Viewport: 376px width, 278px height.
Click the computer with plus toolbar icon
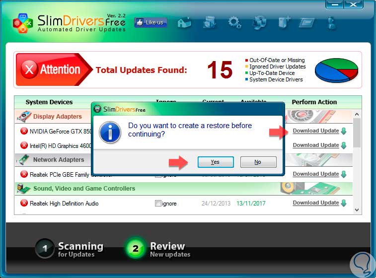point(284,22)
